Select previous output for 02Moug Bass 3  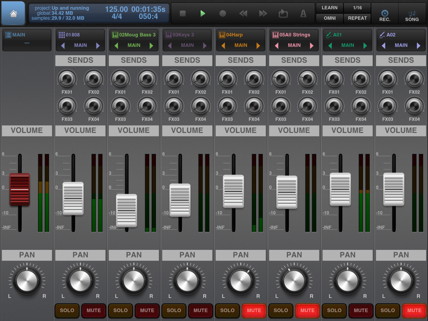[116, 46]
